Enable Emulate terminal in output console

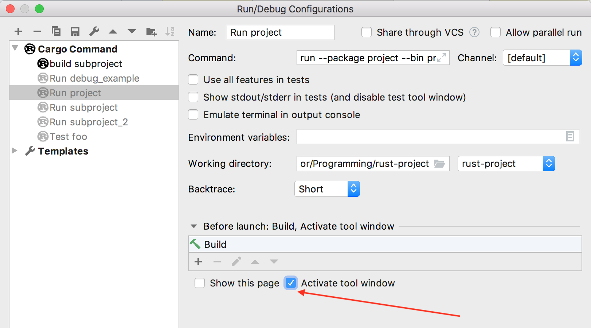point(193,114)
